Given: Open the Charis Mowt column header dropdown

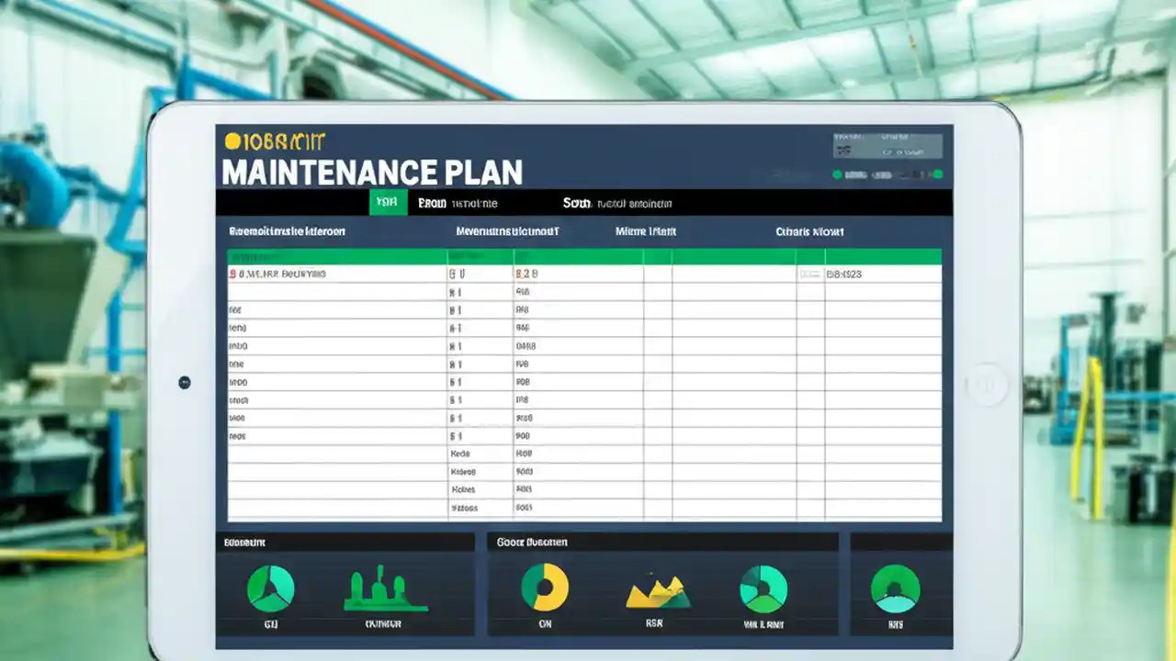Looking at the screenshot, I should pyautogui.click(x=808, y=231).
